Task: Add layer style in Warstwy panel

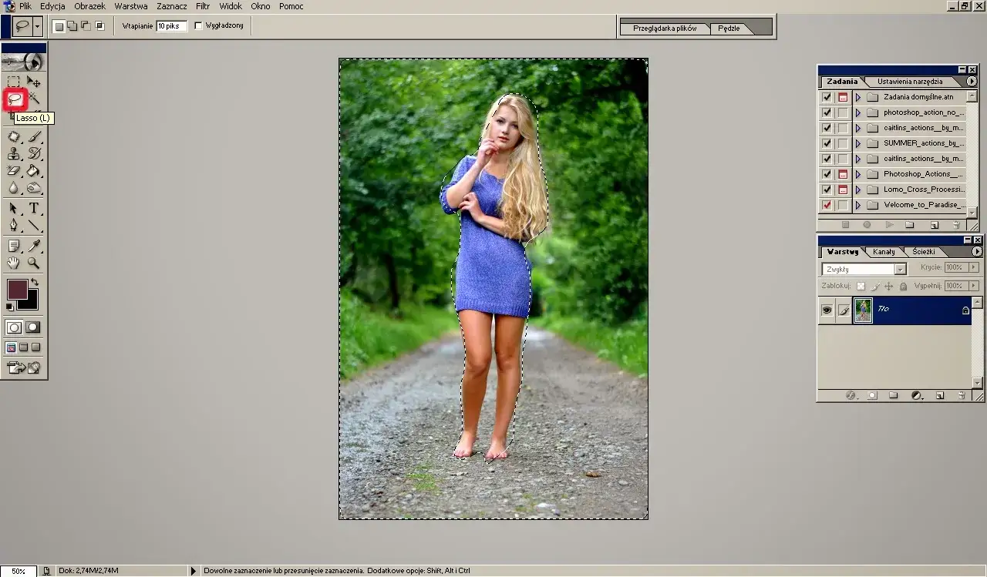Action: pyautogui.click(x=851, y=395)
